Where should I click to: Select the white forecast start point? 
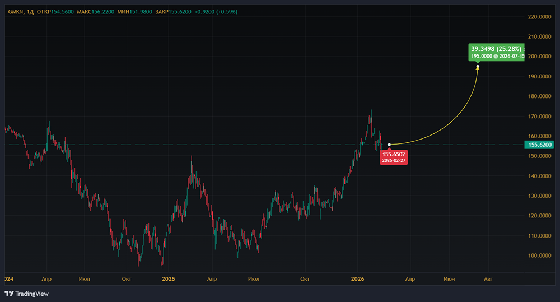coord(389,145)
